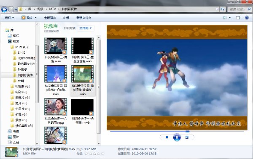Open the 文件夹 arrange-by dropdown
Image resolution: width=253 pixels, height=159 pixels.
[86, 28]
